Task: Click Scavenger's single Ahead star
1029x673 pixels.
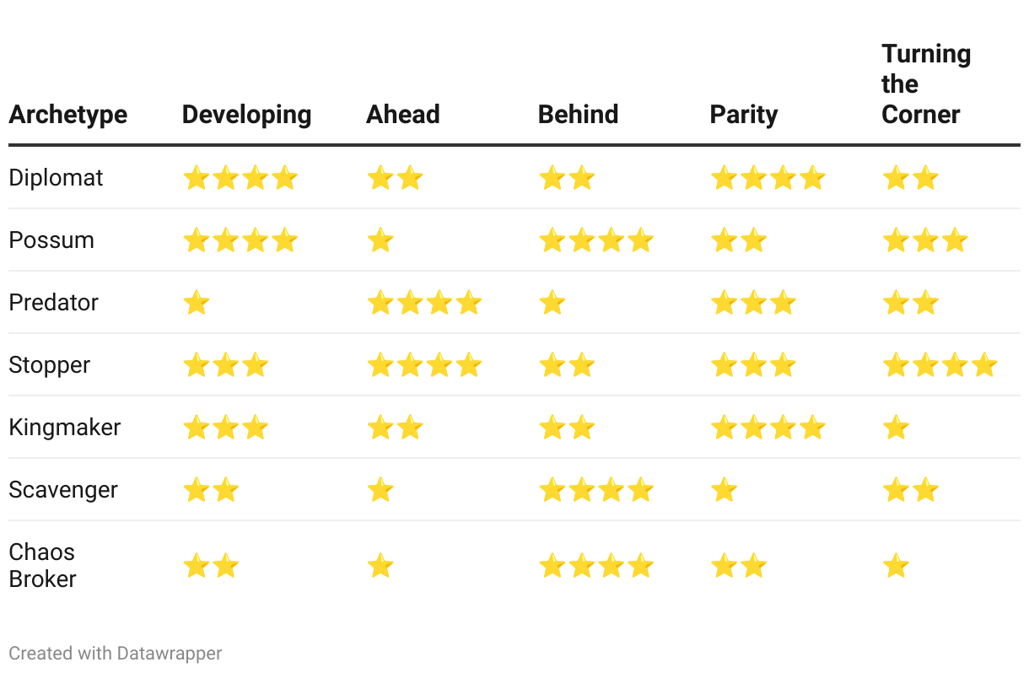Action: (380, 490)
